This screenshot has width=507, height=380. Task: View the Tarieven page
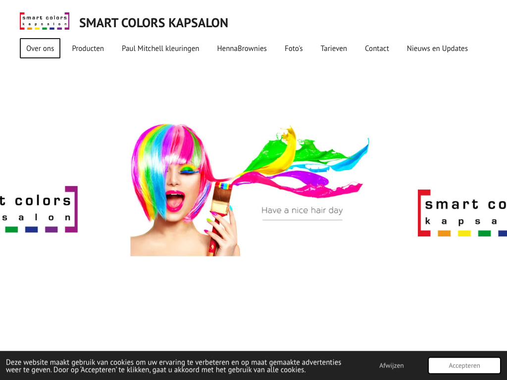[334, 48]
